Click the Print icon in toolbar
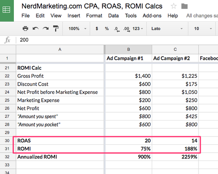 (x=25, y=29)
